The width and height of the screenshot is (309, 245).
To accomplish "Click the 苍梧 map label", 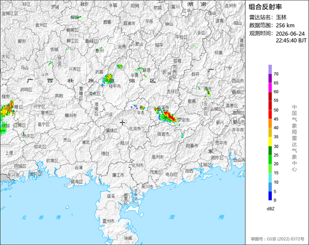I will coord(177,61).
